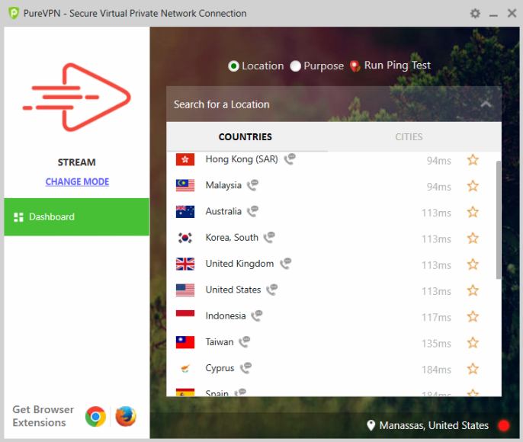Click the Manassas, United States location text
This screenshot has width=523, height=442.
434,425
